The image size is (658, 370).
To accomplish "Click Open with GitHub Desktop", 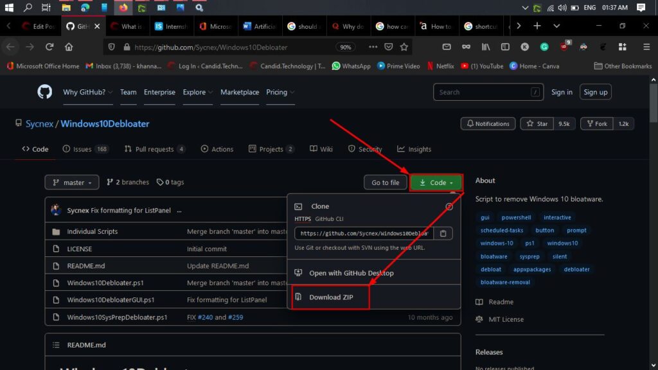I will pyautogui.click(x=351, y=273).
